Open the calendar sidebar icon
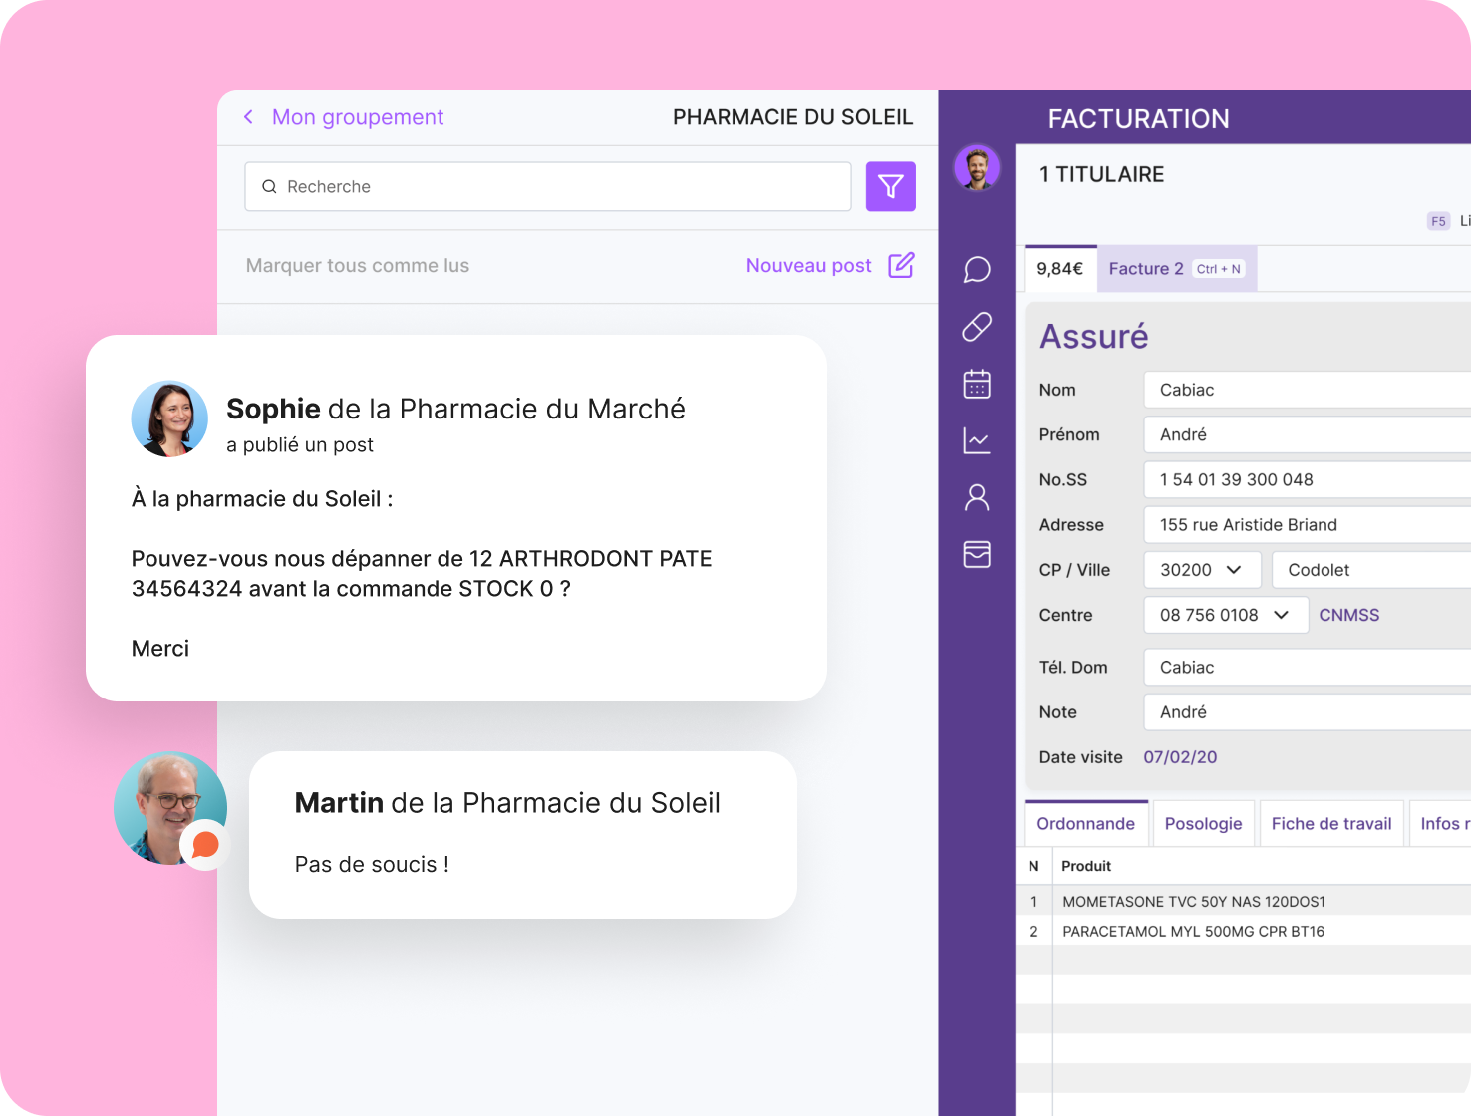The height and width of the screenshot is (1116, 1471). (977, 384)
